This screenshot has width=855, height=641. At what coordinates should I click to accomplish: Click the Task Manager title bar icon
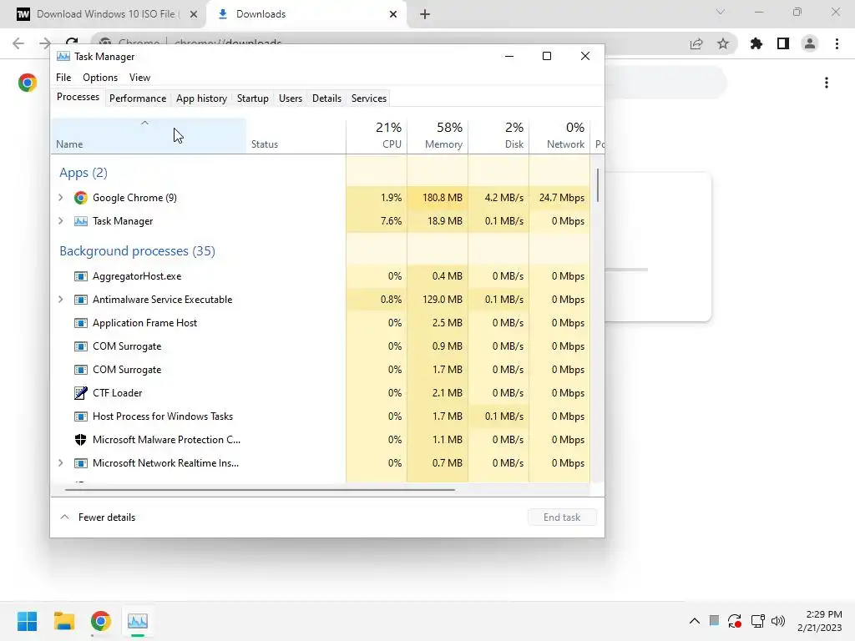tap(63, 57)
